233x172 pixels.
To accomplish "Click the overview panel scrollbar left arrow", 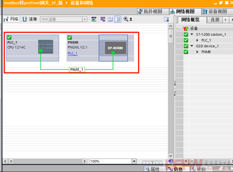I will click(186, 161).
